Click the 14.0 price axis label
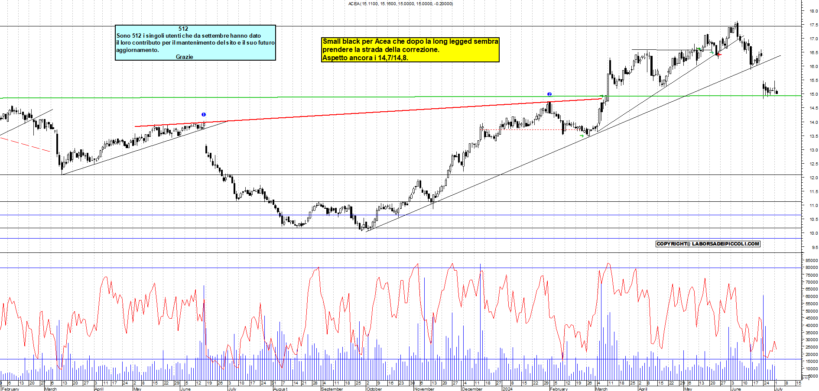 (x=813, y=123)
